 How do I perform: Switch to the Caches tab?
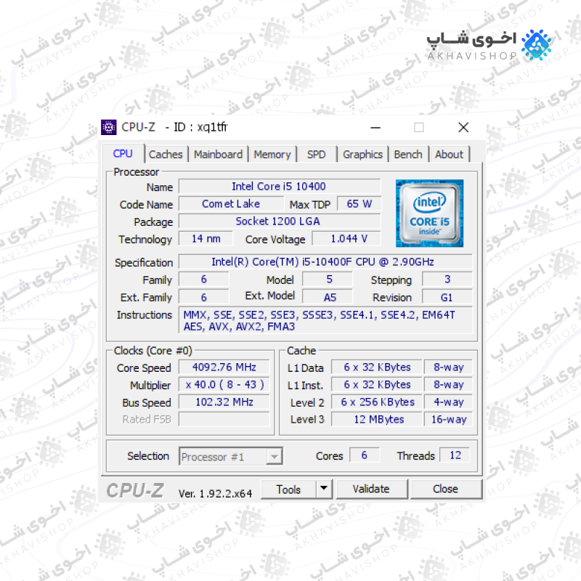tap(166, 155)
